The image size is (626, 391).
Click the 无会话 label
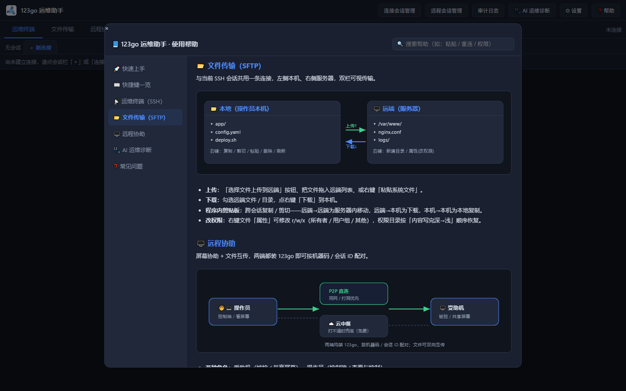point(13,48)
